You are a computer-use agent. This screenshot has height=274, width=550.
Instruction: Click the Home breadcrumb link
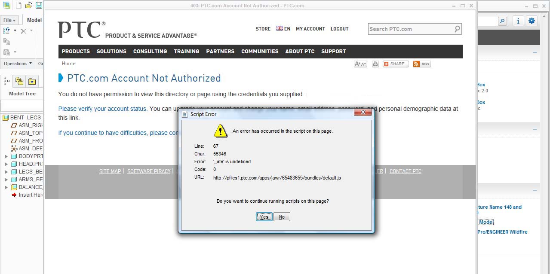[x=68, y=64]
